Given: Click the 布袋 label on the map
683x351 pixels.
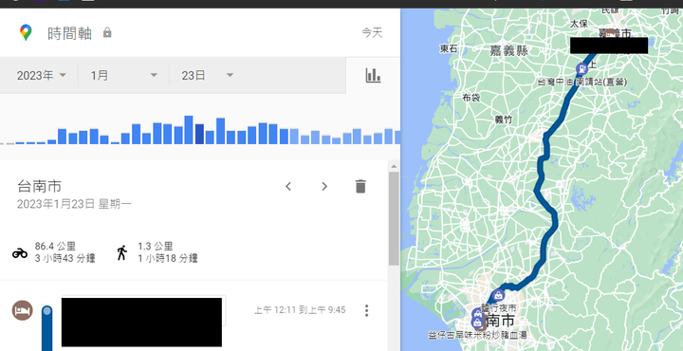Looking at the screenshot, I should [471, 98].
